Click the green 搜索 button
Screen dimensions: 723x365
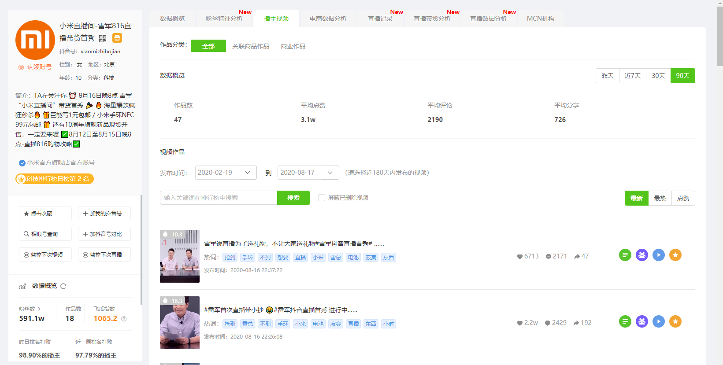click(293, 198)
